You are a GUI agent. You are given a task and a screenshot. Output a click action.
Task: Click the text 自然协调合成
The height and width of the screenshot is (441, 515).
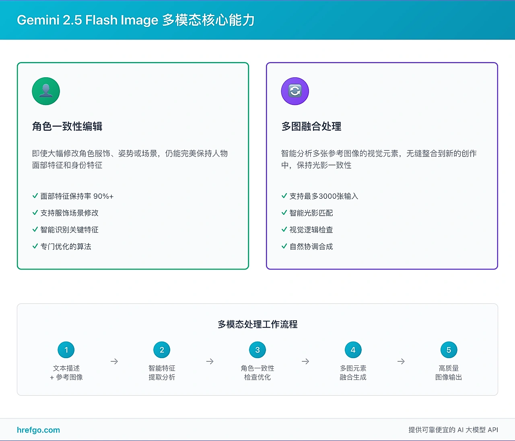coord(311,247)
